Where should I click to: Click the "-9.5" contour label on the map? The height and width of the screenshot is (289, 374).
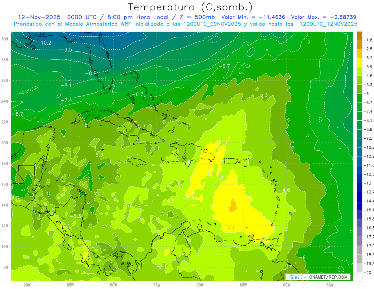coord(66,50)
